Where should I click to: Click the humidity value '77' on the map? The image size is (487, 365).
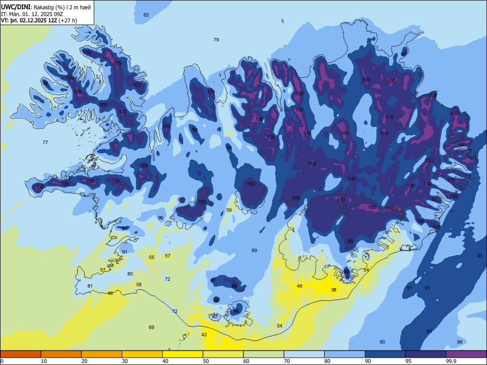[x=45, y=142]
